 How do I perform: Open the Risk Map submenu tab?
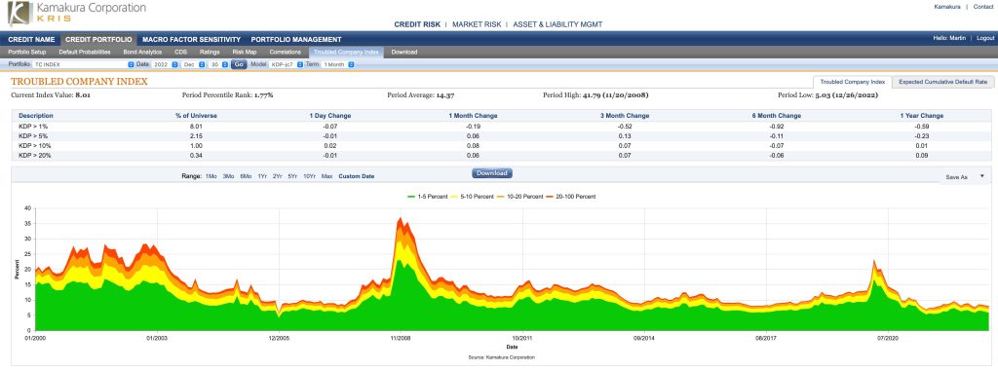(245, 53)
